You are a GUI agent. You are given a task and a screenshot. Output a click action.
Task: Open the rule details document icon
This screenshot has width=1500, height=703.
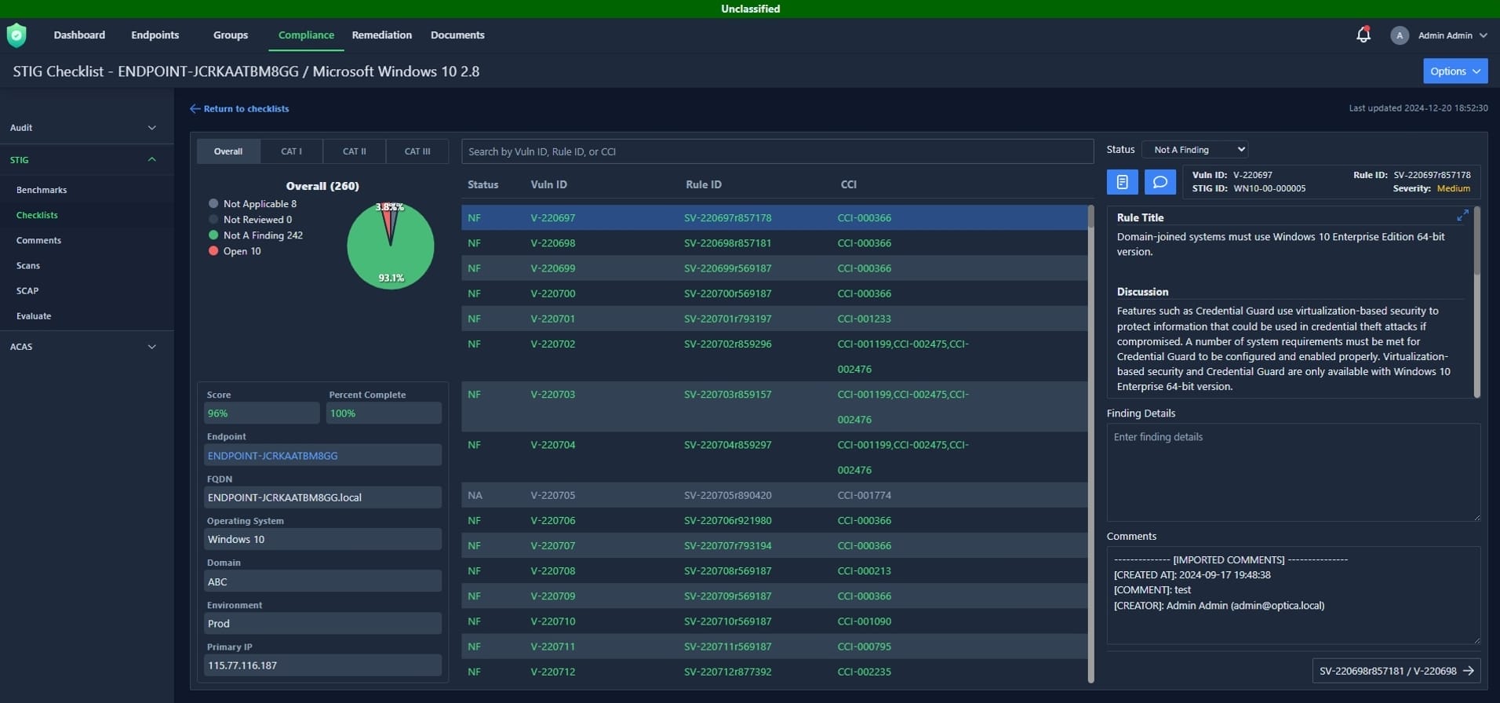(x=1122, y=182)
